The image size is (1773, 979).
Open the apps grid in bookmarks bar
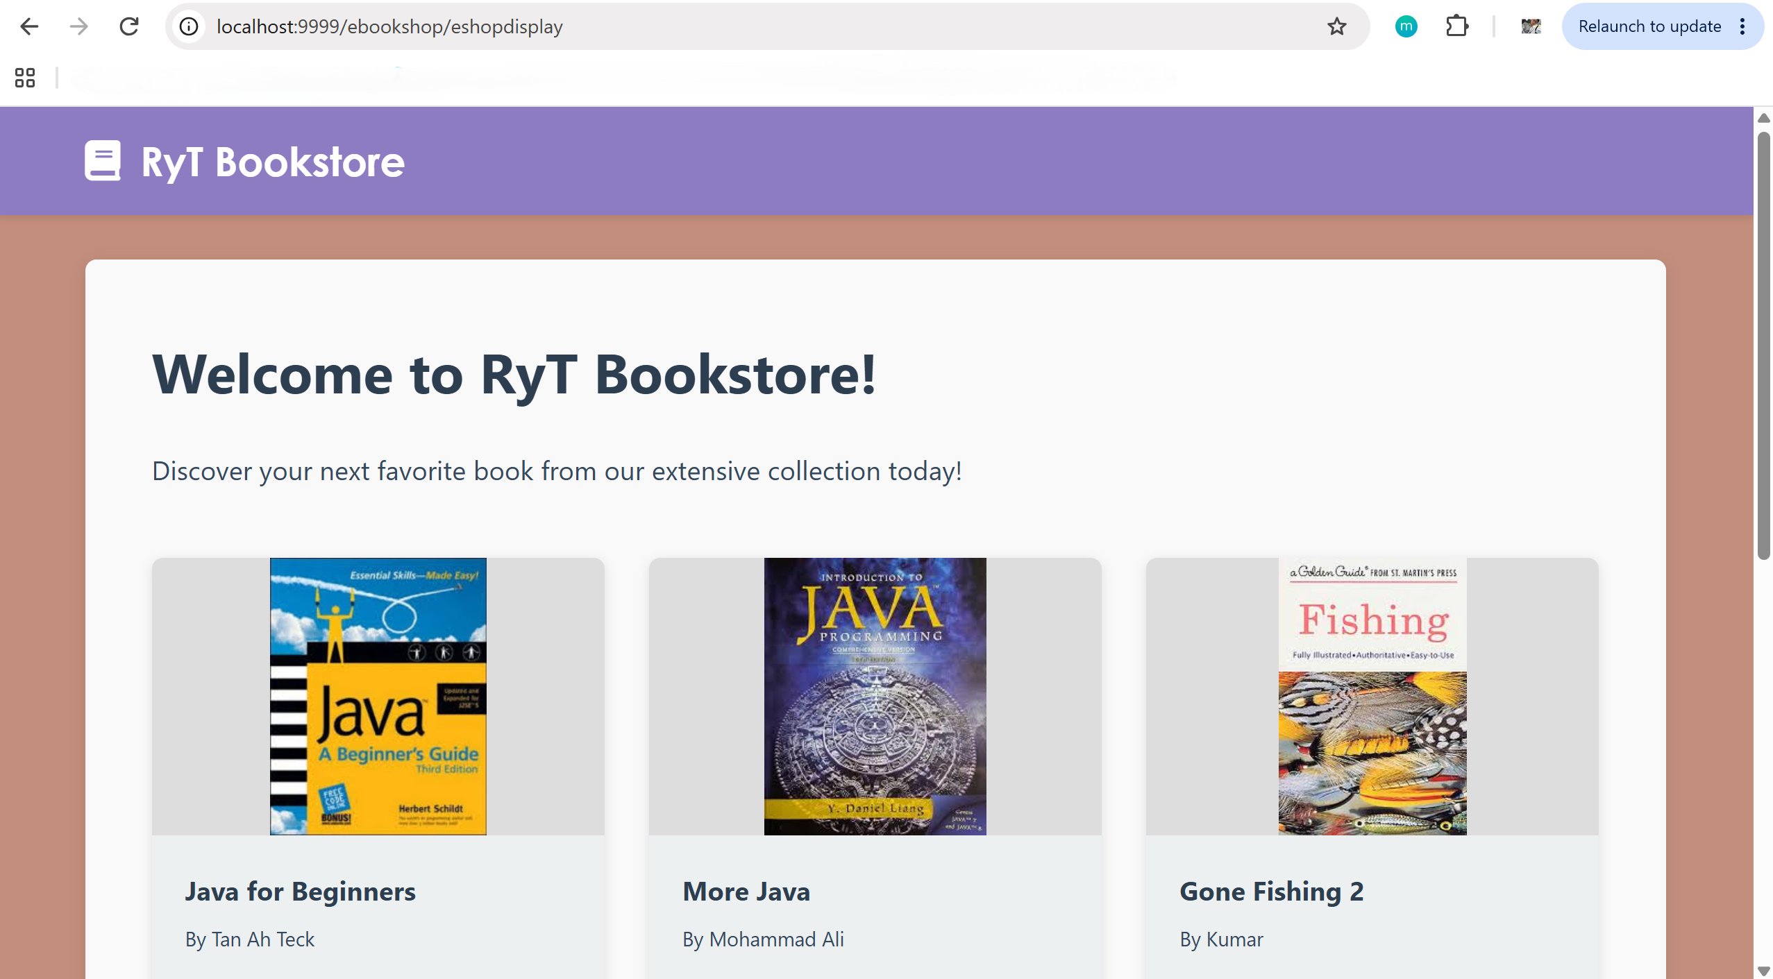25,77
